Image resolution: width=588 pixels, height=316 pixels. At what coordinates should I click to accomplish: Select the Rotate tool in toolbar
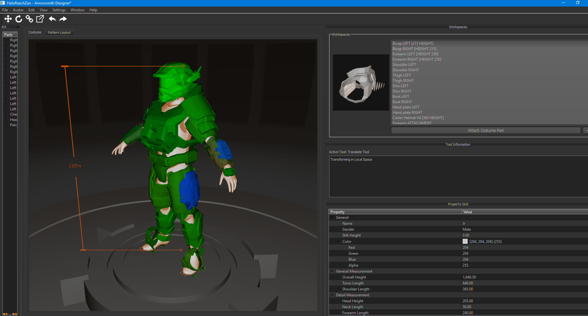[x=19, y=19]
